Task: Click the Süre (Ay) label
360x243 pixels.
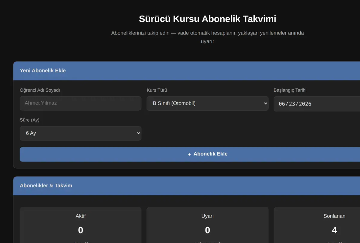Action: tap(30, 120)
